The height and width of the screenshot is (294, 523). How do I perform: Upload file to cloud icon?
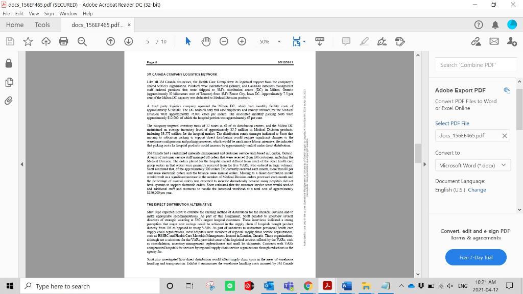tap(45, 41)
